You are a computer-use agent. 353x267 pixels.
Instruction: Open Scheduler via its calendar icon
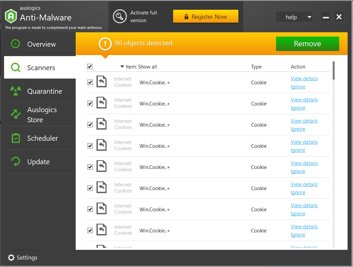pos(15,138)
